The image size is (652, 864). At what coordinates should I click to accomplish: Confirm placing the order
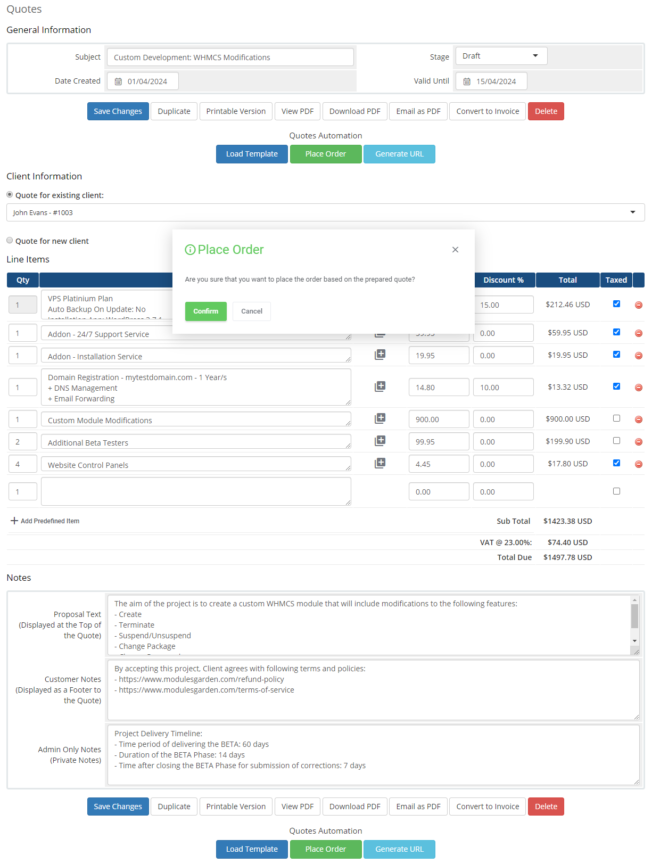(205, 311)
